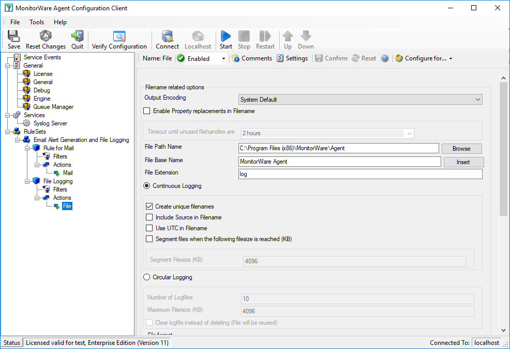Click the Number of Logfiles field
510x349 pixels.
[357, 299]
